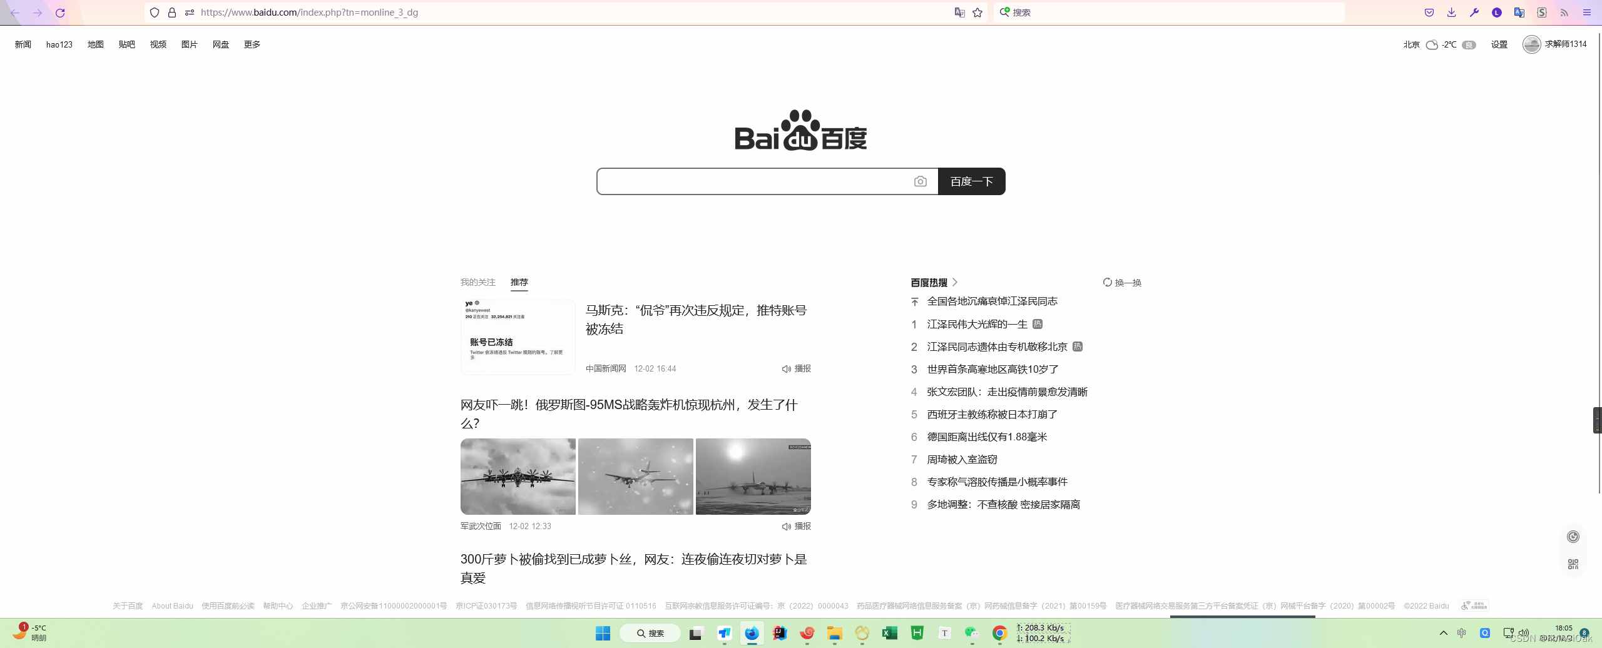This screenshot has width=1602, height=648.
Task: Click the 百度一下 search button
Action: click(x=972, y=181)
